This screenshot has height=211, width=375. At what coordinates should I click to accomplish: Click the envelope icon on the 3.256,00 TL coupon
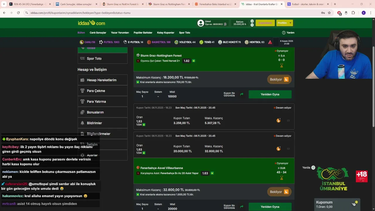pyautogui.click(x=288, y=120)
